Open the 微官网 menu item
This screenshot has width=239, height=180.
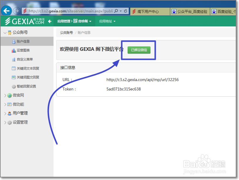coord(18,95)
